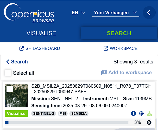Tick the checkbox on the product thumbnail
Viewport: 158px width, 130px height.
10,89
